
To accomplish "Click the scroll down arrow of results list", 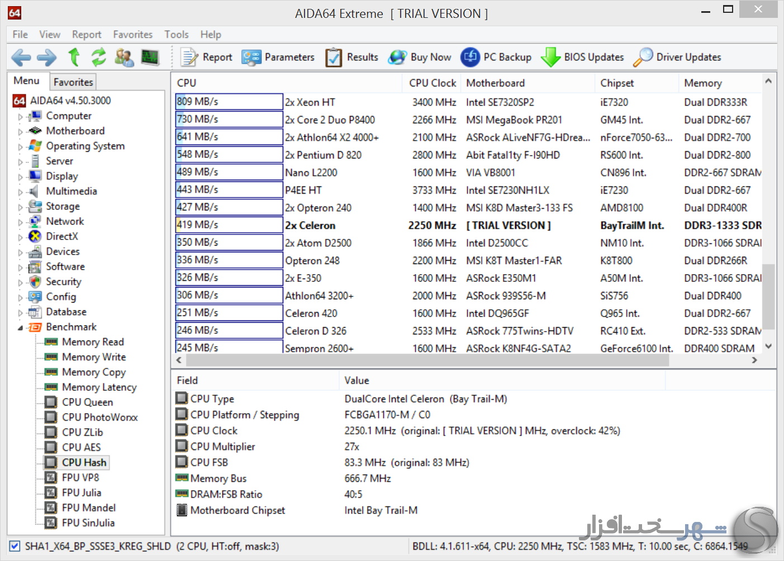I will coord(768,346).
